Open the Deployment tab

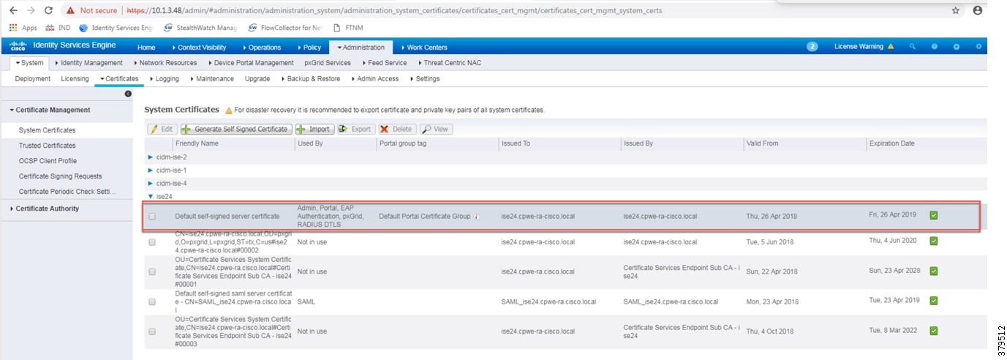point(33,79)
